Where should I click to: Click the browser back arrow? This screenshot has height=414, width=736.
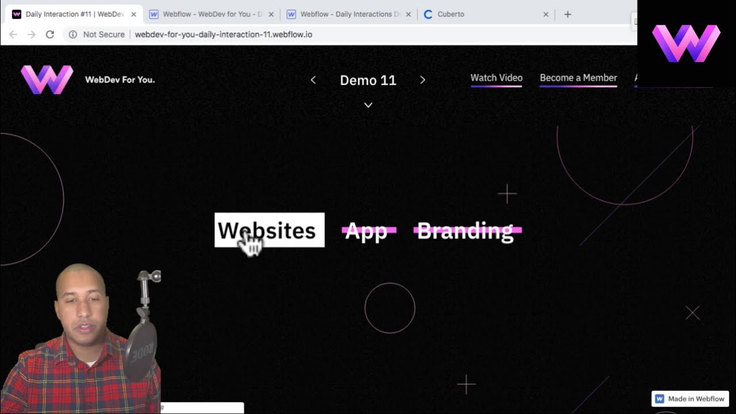[x=13, y=34]
